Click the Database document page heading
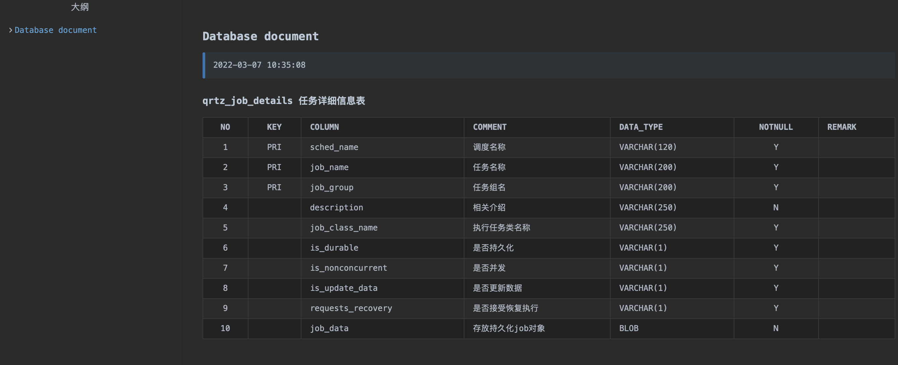 pos(261,36)
